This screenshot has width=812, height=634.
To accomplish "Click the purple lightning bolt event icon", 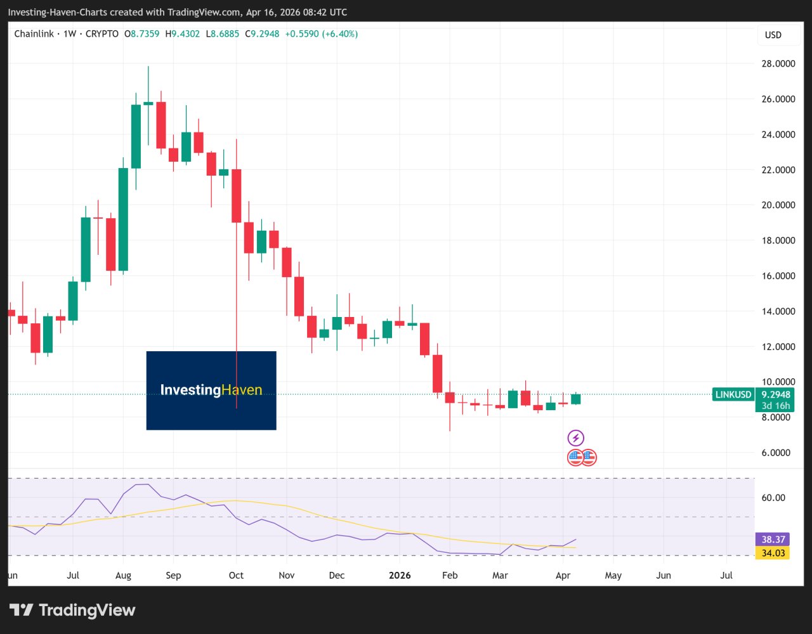I will pos(575,437).
